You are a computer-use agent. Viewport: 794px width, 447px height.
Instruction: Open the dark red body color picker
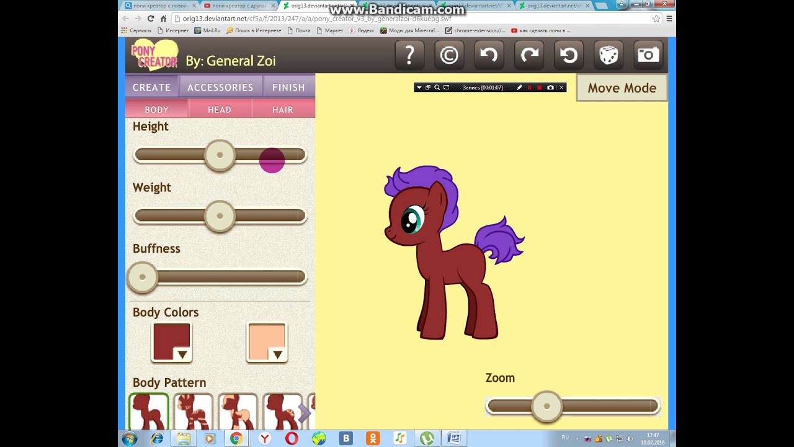[172, 342]
